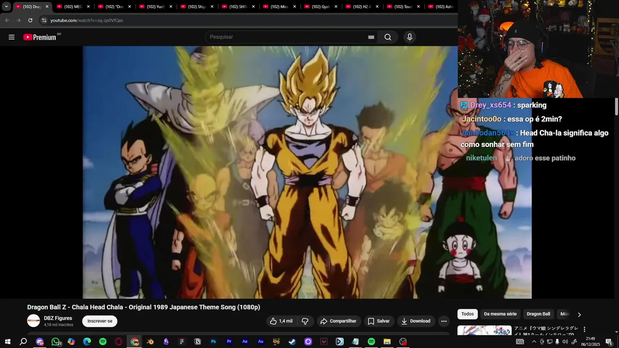
Task: Like the video with thumbs-up
Action: [x=281, y=321]
